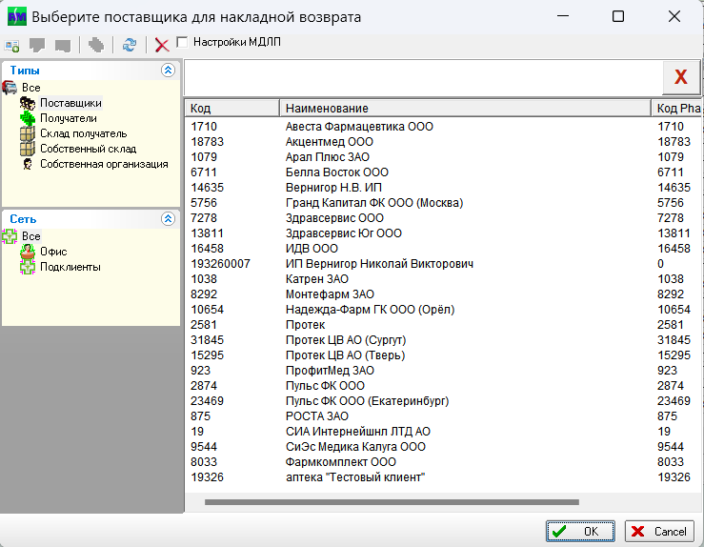Click the Собственная организация person icon
This screenshot has width=704, height=547.
click(28, 164)
